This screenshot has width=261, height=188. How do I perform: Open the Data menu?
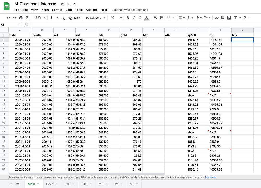coord(68,10)
